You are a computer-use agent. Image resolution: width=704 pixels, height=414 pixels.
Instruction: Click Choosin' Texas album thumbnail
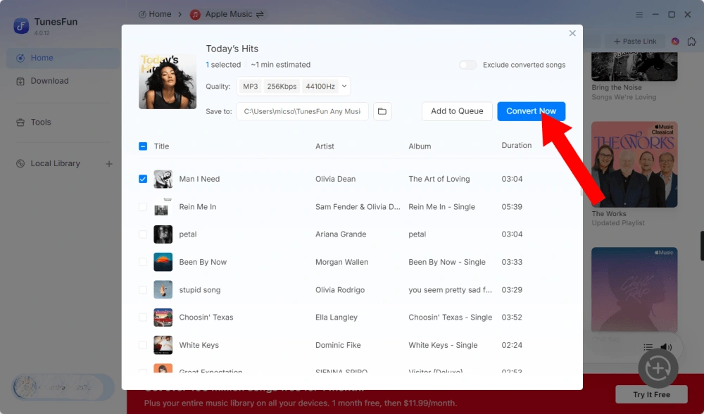pos(163,317)
